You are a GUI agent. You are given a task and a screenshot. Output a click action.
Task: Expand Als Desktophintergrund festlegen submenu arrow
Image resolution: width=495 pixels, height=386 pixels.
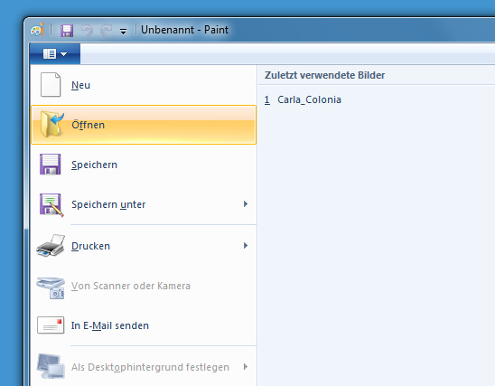(x=246, y=367)
